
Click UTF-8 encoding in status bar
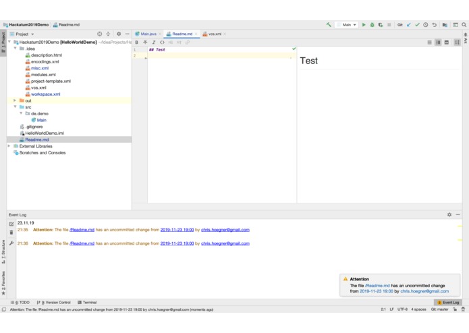coord(402,309)
